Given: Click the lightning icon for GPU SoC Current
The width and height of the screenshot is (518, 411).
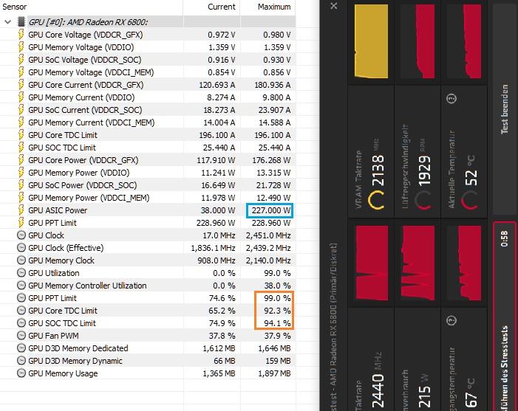Looking at the screenshot, I should [21, 110].
